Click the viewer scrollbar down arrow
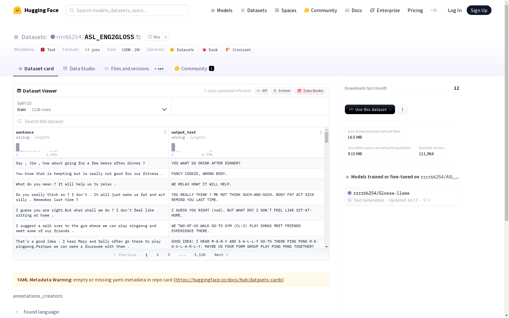Screen dimensions: 509x318 (326, 247)
